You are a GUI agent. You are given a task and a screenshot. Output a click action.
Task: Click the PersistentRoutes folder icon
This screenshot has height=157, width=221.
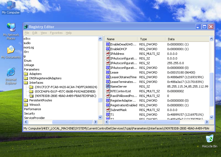26,100
